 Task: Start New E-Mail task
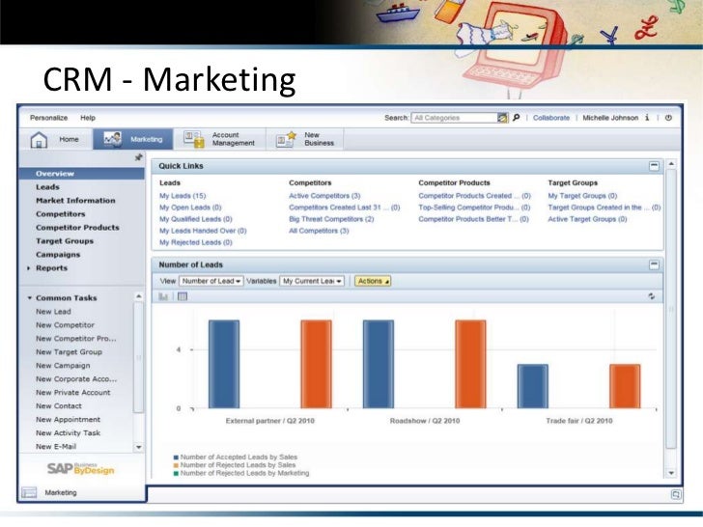point(56,446)
